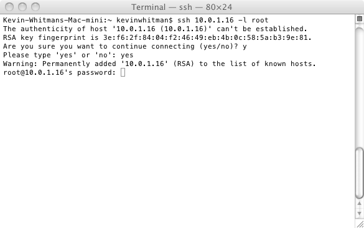Click the window resize grip corner
The height and width of the screenshot is (228, 364).
(360, 224)
